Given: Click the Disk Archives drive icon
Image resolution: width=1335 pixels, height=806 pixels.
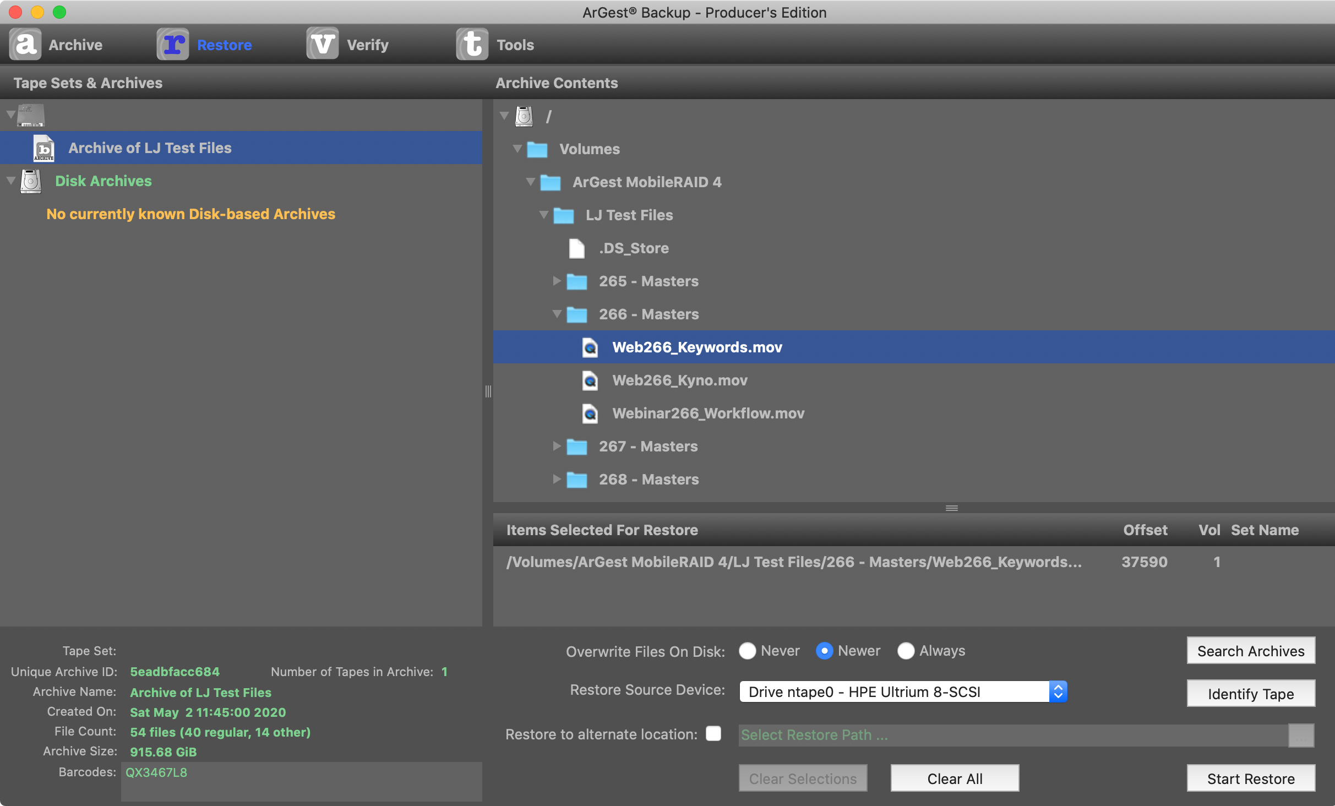Looking at the screenshot, I should [31, 181].
